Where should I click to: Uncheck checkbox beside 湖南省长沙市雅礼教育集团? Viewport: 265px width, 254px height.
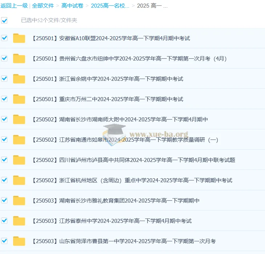(x=4, y=200)
